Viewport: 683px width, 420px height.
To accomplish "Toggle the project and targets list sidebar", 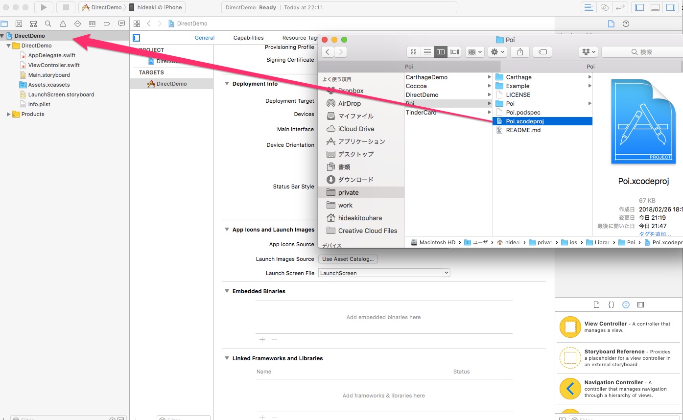I will pos(137,38).
